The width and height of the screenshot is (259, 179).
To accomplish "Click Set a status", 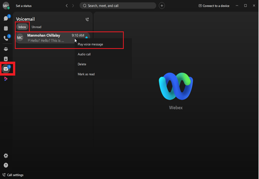I will click(x=24, y=6).
